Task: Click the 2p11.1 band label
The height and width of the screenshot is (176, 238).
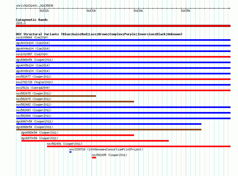Action: (x=21, y=23)
